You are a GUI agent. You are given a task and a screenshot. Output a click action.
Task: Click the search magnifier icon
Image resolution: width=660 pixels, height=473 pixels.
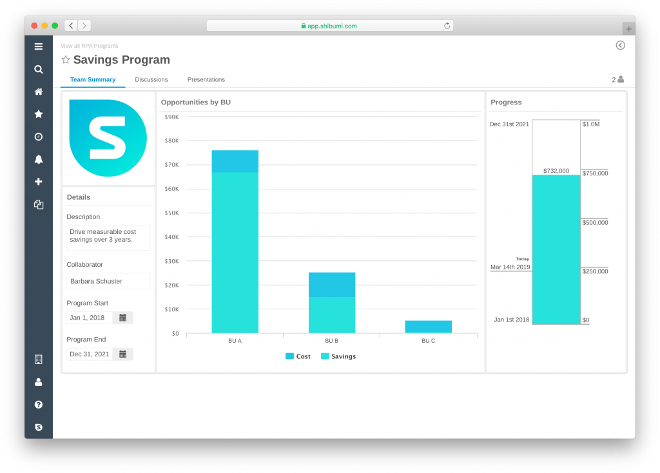coord(39,69)
